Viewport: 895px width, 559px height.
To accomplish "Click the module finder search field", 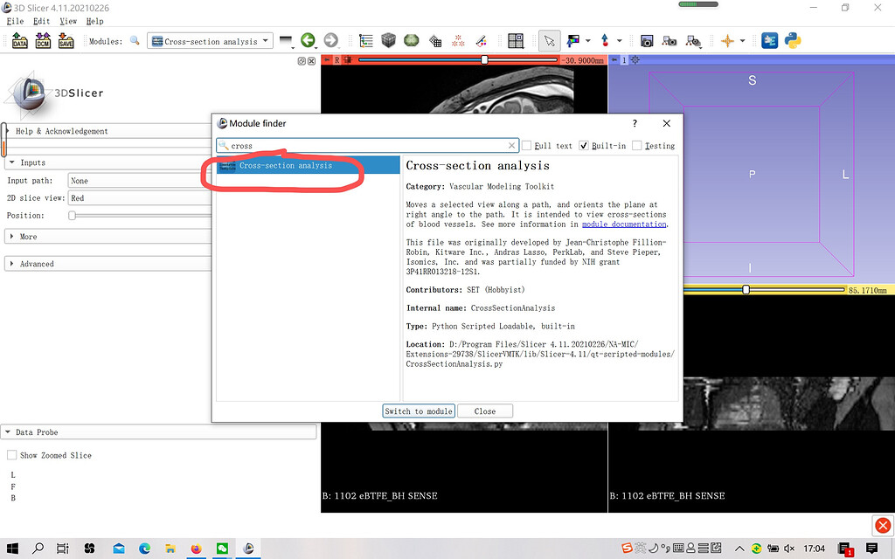I will click(368, 146).
